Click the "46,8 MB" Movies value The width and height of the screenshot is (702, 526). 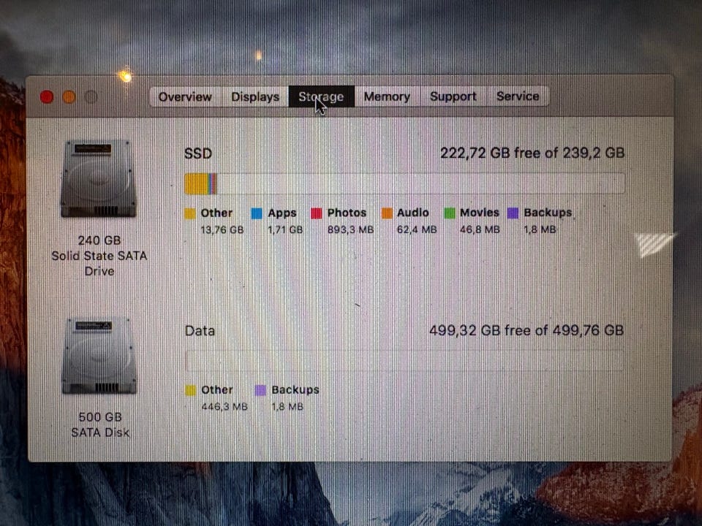(480, 230)
